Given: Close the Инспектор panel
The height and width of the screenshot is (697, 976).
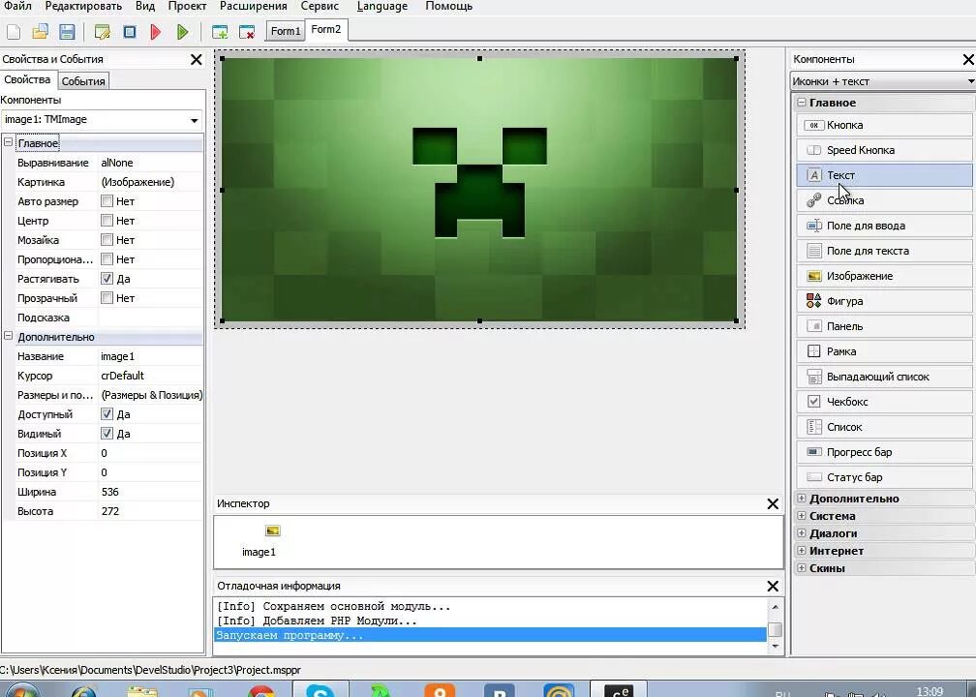Looking at the screenshot, I should click(x=773, y=504).
